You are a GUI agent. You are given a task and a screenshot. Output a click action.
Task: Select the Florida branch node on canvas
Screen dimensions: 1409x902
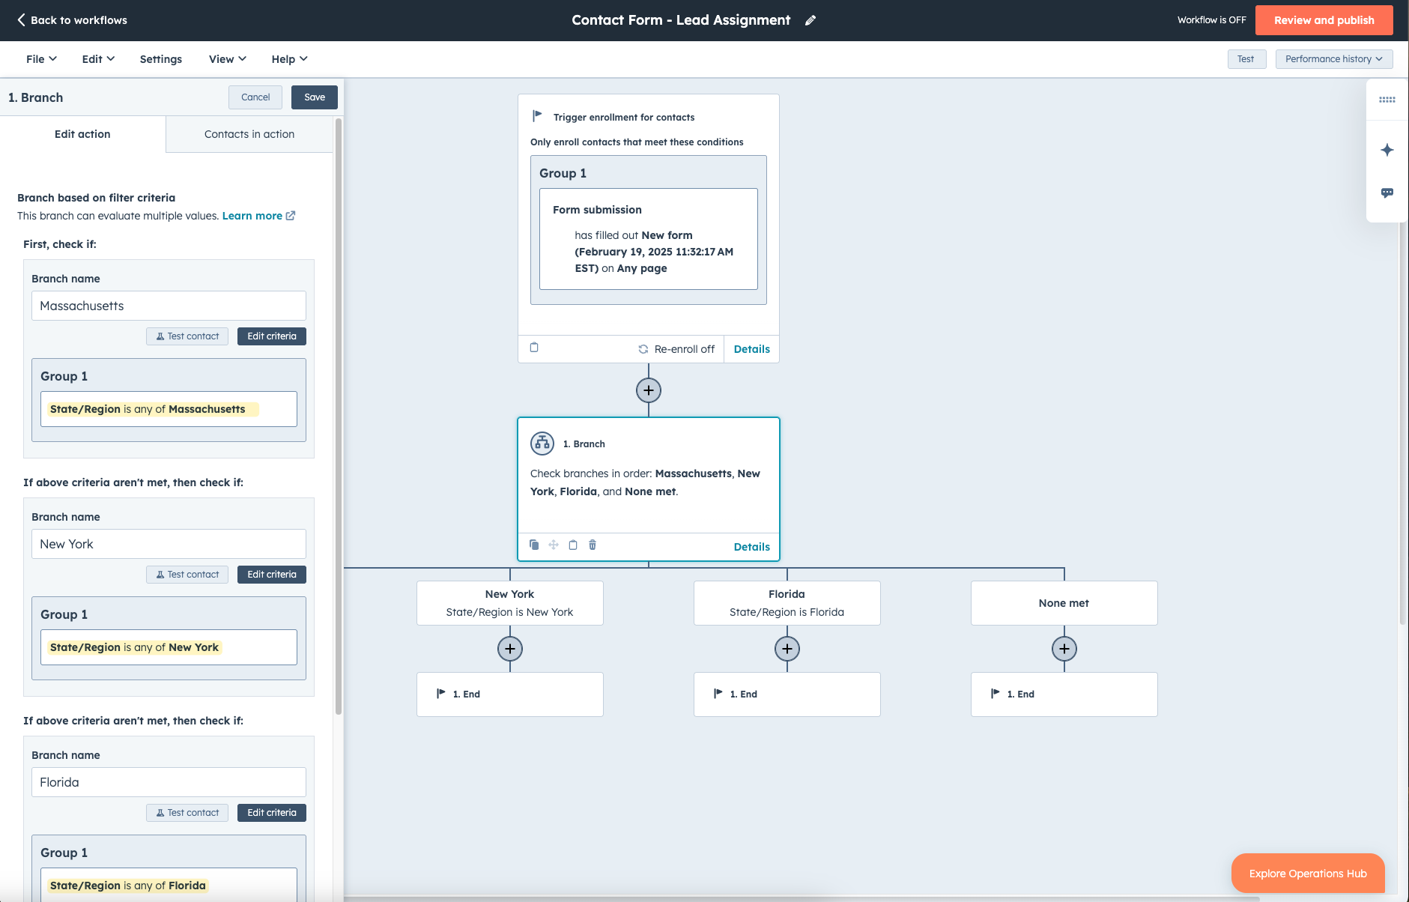[787, 603]
